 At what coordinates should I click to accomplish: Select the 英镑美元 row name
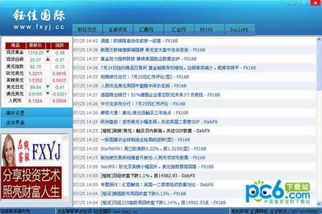[15, 80]
